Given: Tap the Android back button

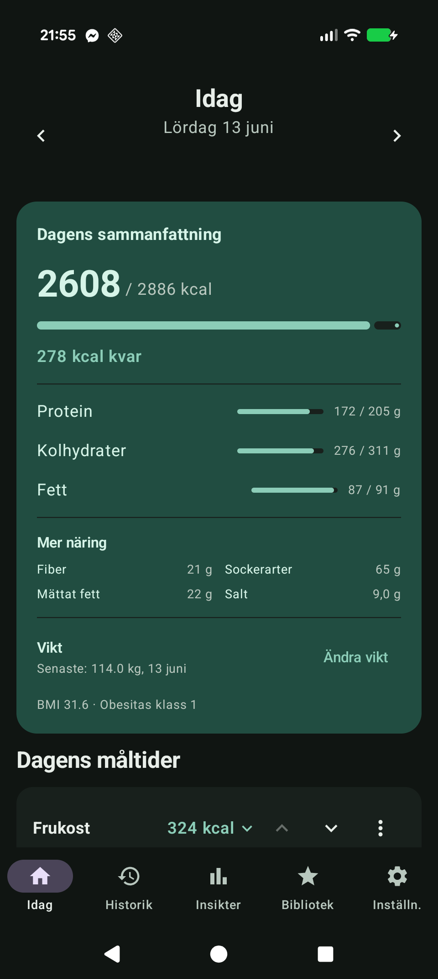Looking at the screenshot, I should [x=112, y=954].
